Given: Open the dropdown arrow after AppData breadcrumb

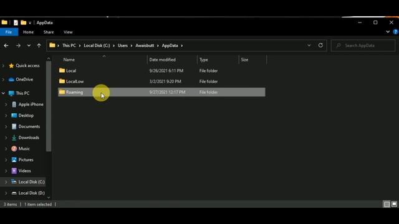Looking at the screenshot, I should [181, 45].
